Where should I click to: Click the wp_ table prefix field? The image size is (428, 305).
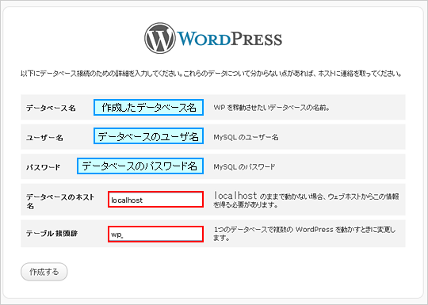point(155,234)
